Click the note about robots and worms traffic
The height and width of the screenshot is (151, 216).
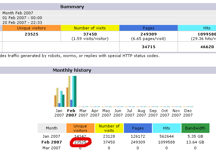pyautogui.click(x=80, y=56)
